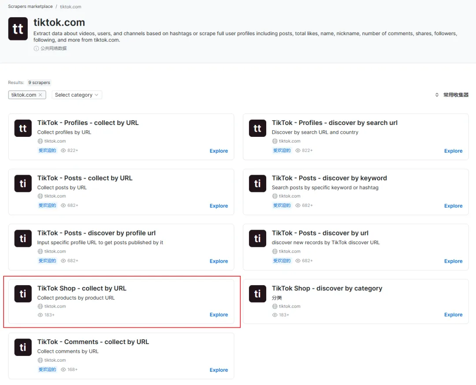This screenshot has width=476, height=385.
Task: Click the large tiktok.com header logo
Action: (18, 29)
